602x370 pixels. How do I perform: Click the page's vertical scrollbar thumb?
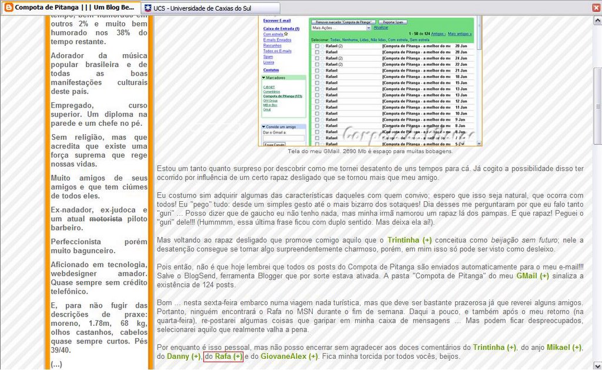pyautogui.click(x=597, y=106)
